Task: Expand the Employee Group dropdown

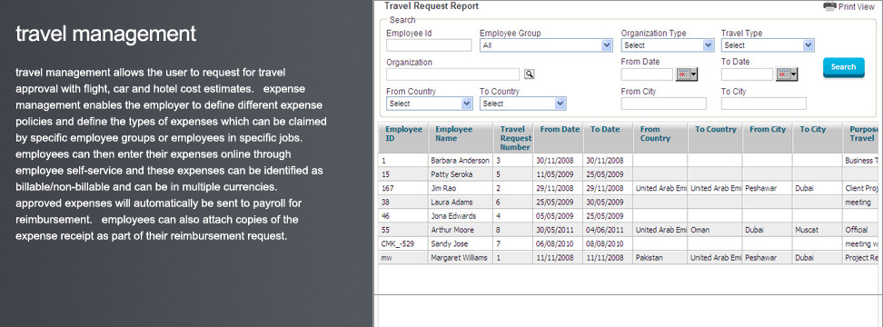Action: (546, 45)
